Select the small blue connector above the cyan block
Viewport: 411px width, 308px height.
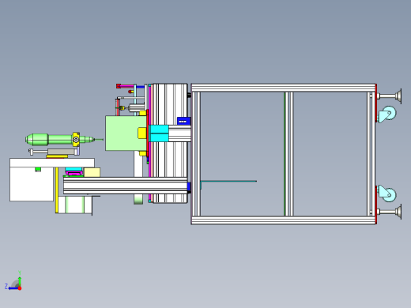coord(183,121)
